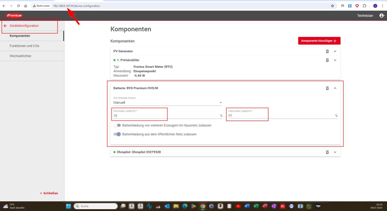Screen dimensions: 387x211
Task: Toggle battery charging from public grid
Action: (117, 134)
